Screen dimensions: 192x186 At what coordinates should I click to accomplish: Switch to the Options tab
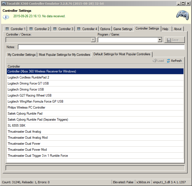(x=105, y=29)
